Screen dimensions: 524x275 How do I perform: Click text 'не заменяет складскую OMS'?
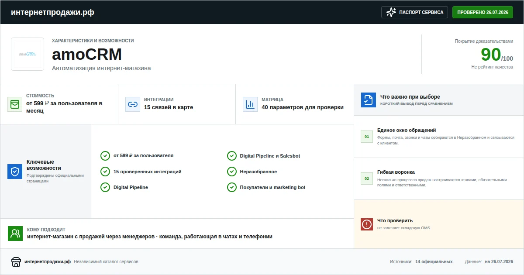click(403, 228)
